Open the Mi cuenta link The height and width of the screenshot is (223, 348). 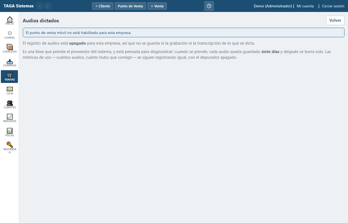305,6
